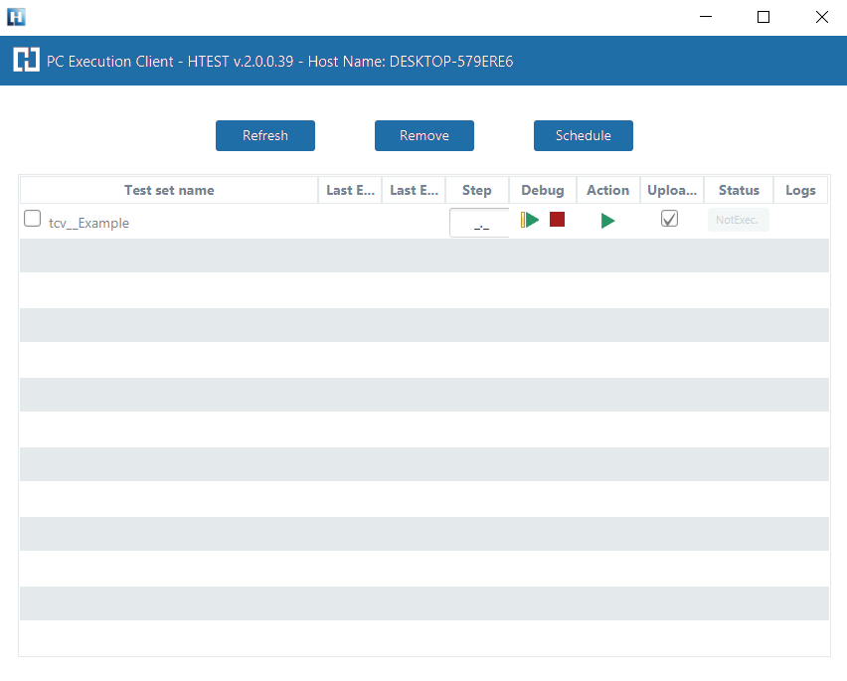
Task: Select the tcv__Example row checkbox
Action: point(33,219)
